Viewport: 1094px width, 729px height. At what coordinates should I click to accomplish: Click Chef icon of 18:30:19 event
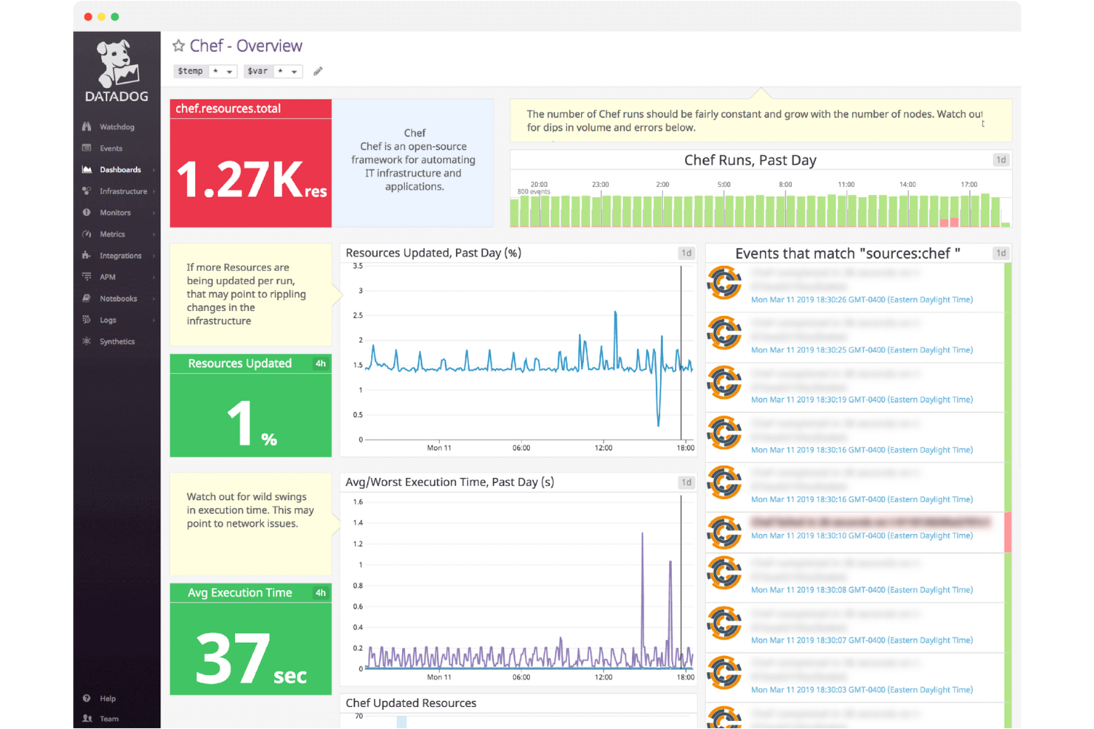(724, 383)
